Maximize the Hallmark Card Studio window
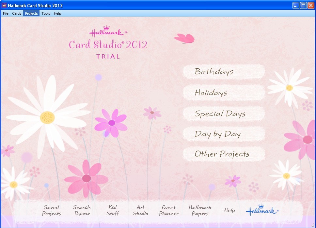The image size is (316, 228). click(303, 6)
